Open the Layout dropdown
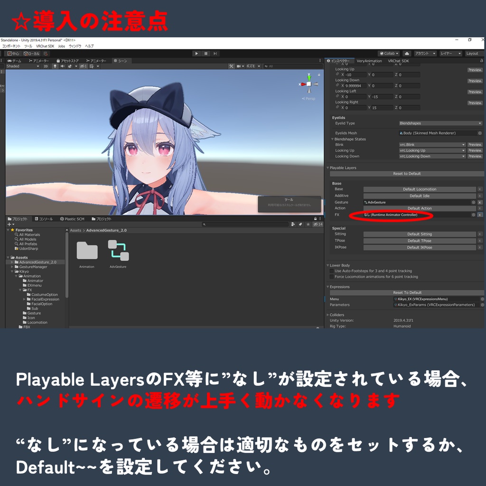The width and height of the screenshot is (486, 486). (x=474, y=53)
